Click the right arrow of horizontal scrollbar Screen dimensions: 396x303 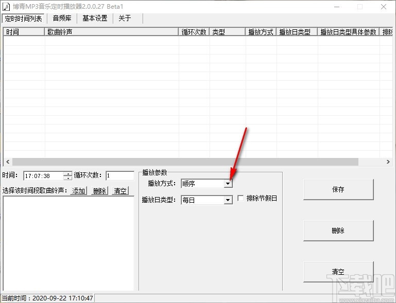point(388,162)
